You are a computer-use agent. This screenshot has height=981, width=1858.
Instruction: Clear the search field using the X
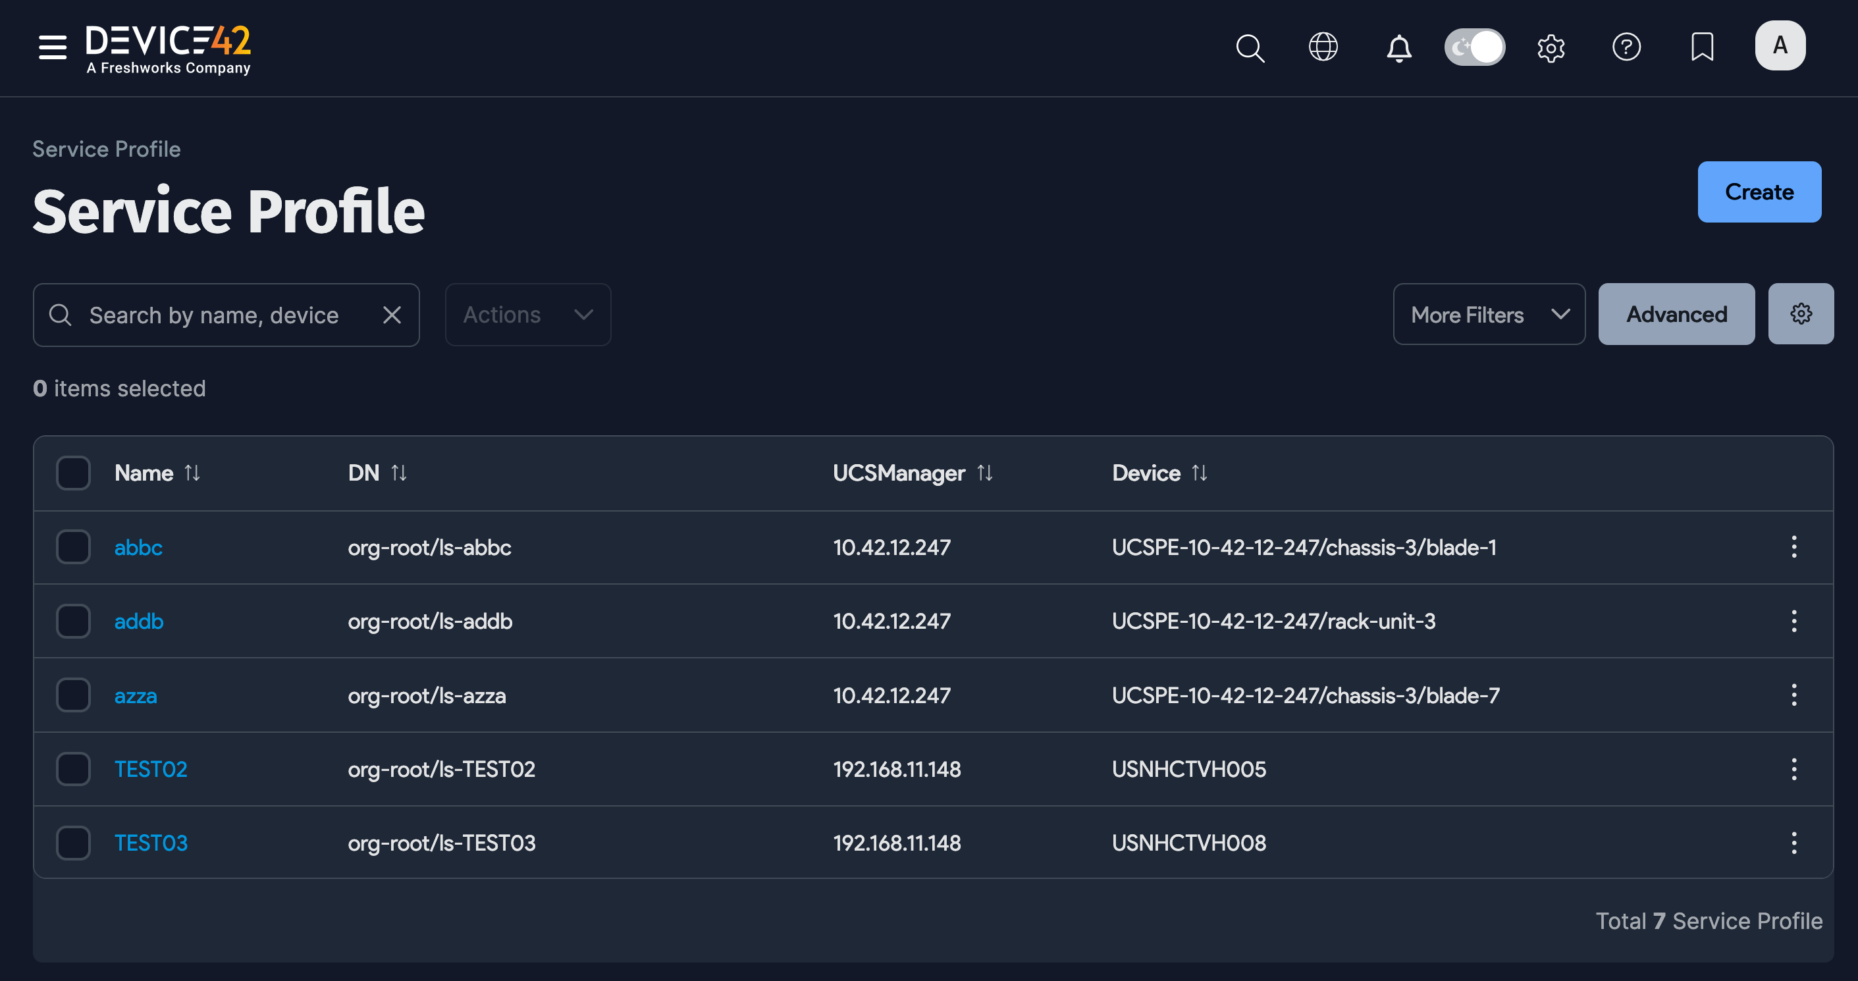(392, 315)
